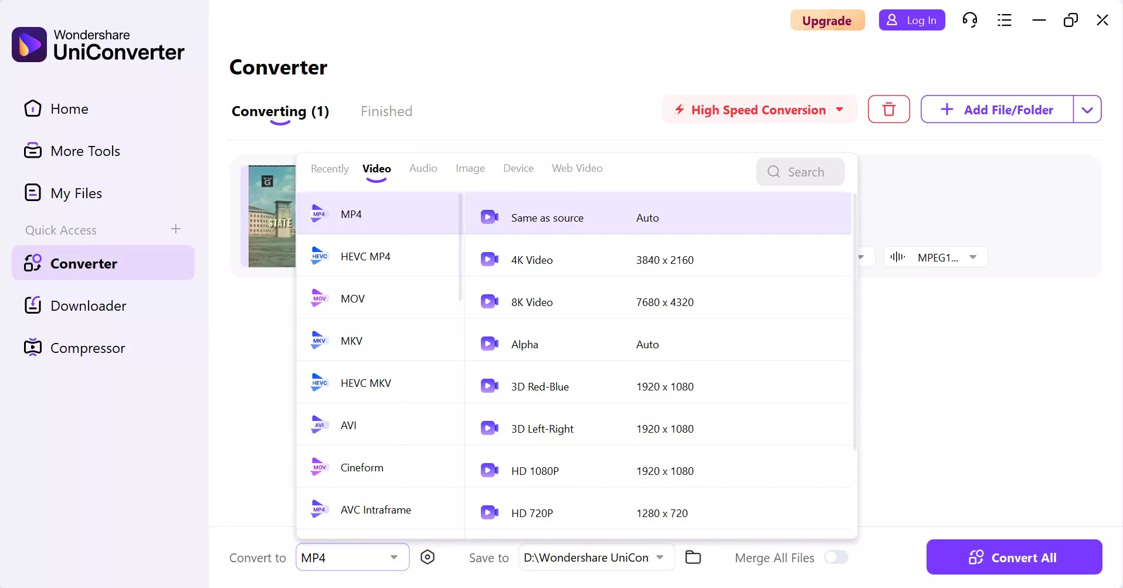
Task: Expand the MPEG1 format dropdown
Action: 972,257
